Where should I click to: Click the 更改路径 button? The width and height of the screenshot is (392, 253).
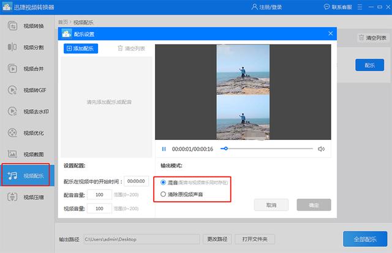tap(217, 239)
